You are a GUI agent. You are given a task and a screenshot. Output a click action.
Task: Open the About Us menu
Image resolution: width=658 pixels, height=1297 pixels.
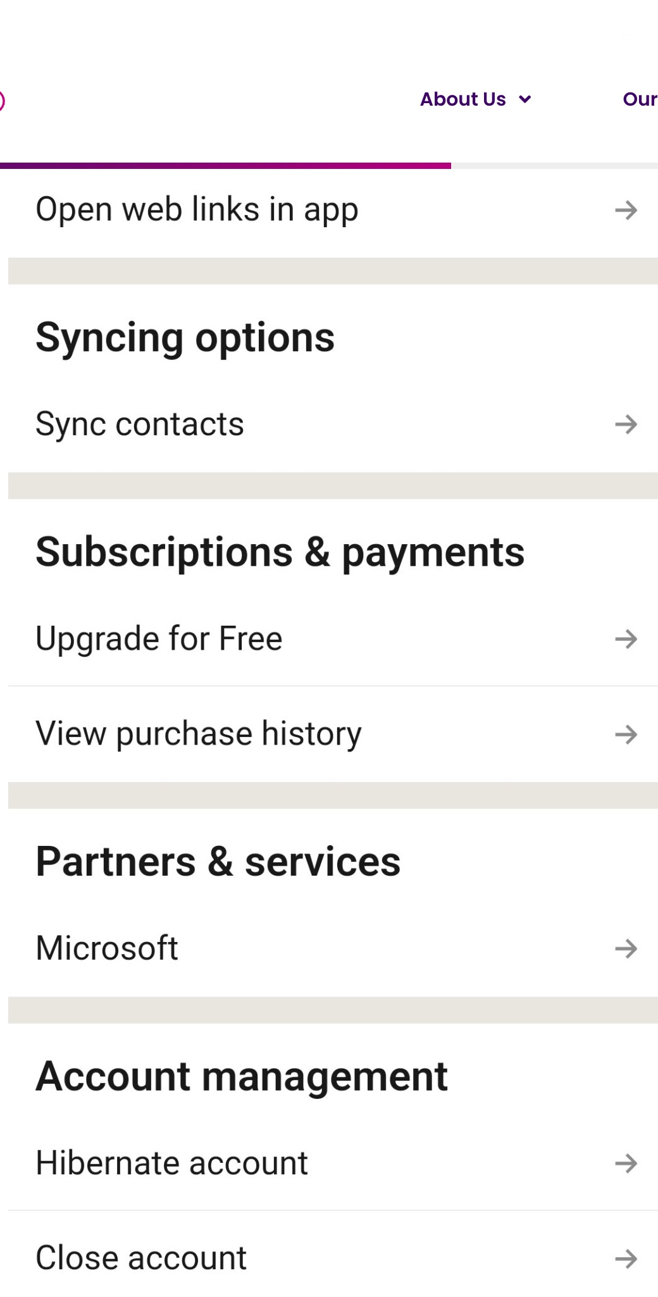click(463, 99)
